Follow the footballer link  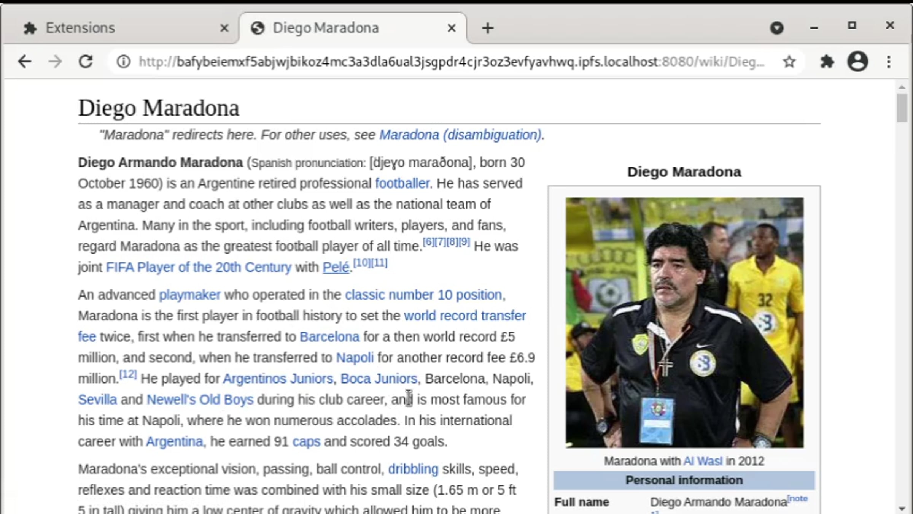pos(402,184)
